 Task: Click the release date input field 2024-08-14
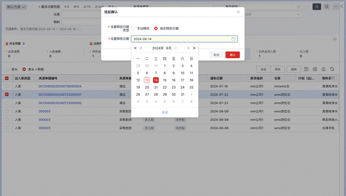(184, 39)
